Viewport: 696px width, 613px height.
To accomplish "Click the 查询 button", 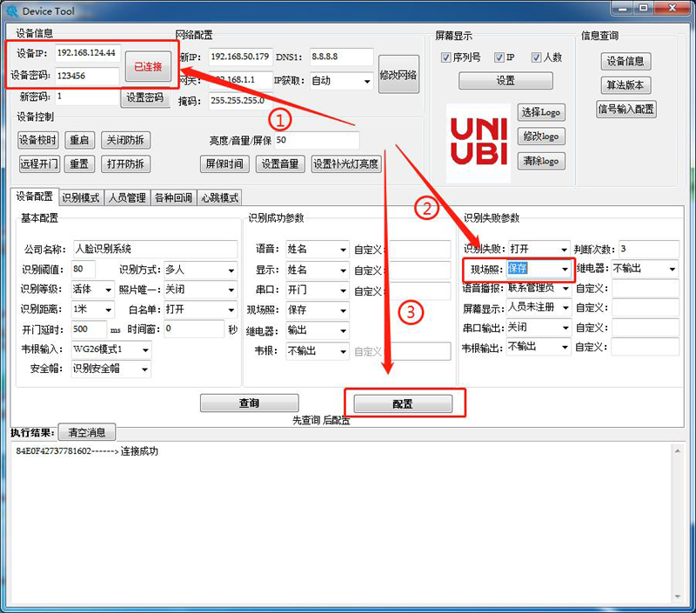I will click(249, 403).
